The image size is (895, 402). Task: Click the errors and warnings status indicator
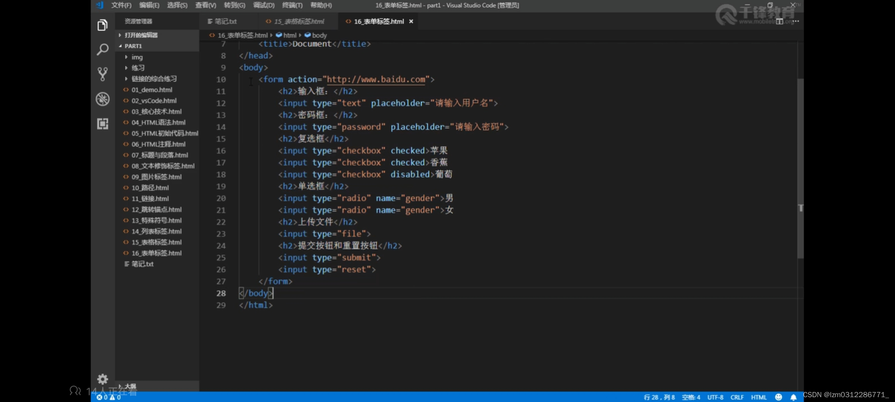pos(109,397)
